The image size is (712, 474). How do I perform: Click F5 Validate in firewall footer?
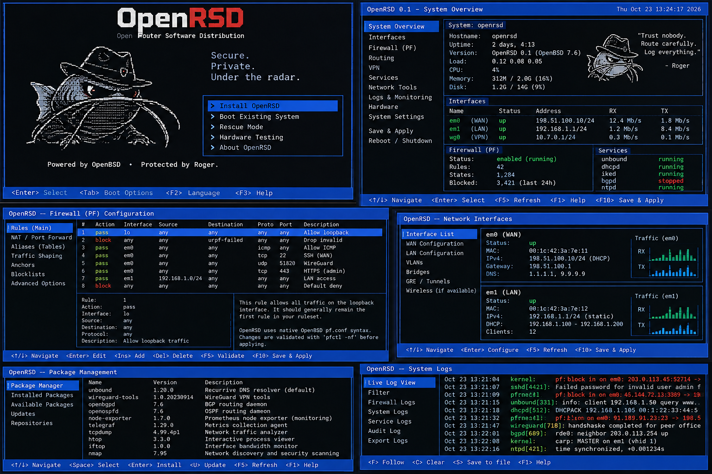tap(222, 356)
